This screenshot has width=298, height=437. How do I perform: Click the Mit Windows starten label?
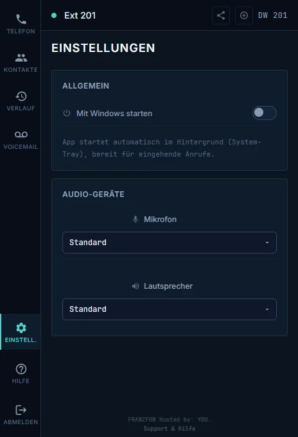point(114,114)
